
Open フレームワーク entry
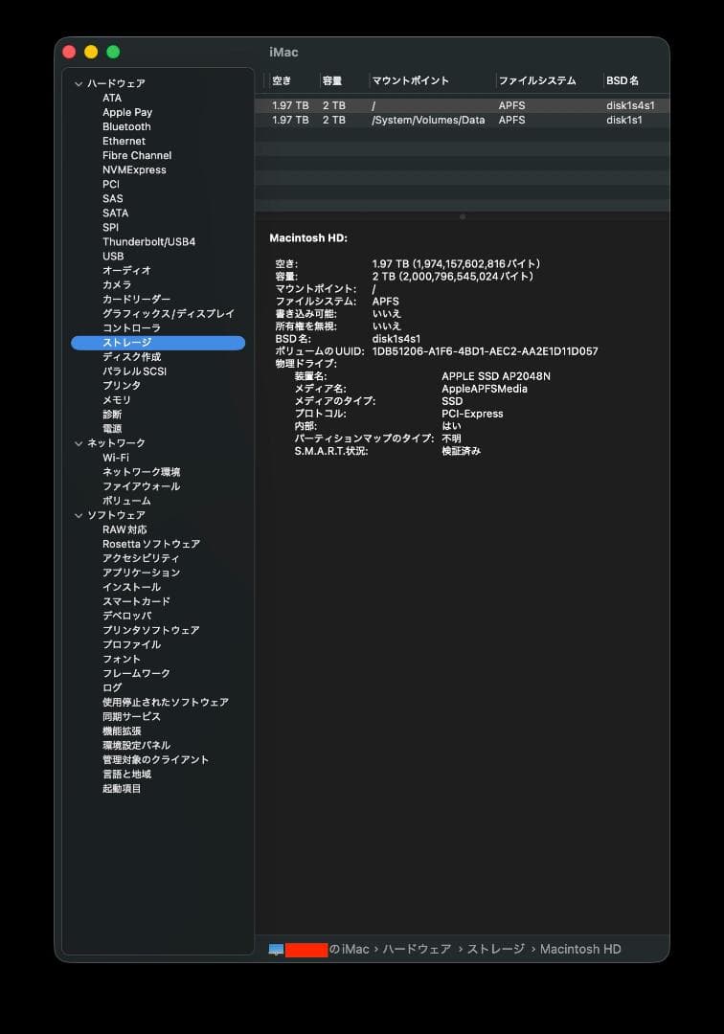pyautogui.click(x=137, y=674)
